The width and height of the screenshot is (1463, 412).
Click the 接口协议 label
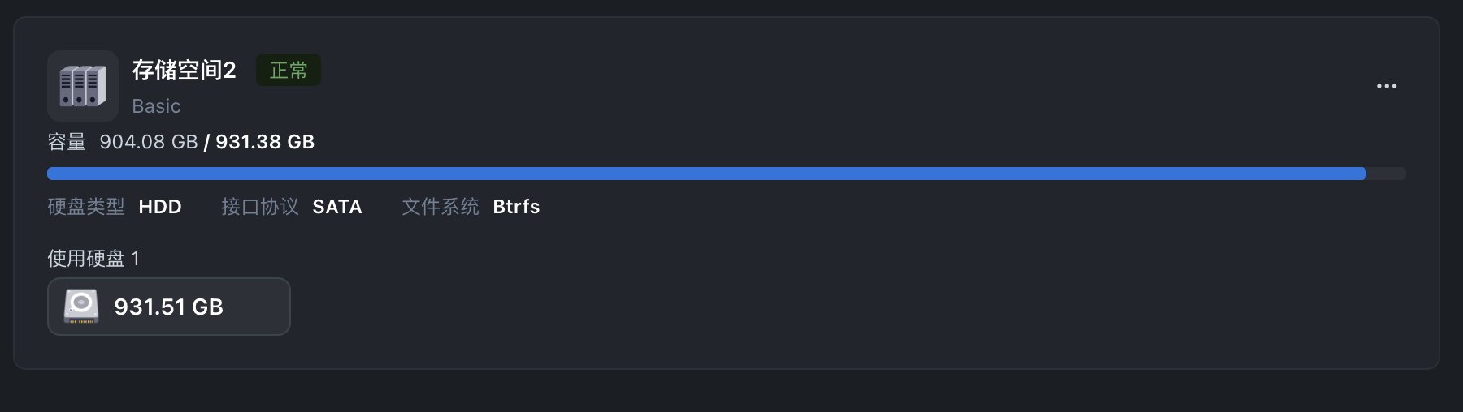click(x=260, y=207)
